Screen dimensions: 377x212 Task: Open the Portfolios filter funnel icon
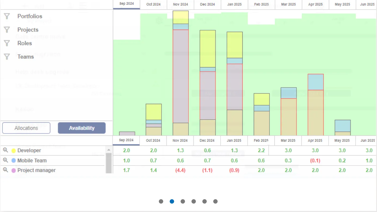[7, 16]
